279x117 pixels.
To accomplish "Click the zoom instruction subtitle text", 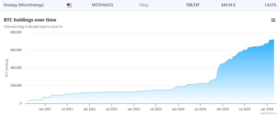I will [x=33, y=27].
